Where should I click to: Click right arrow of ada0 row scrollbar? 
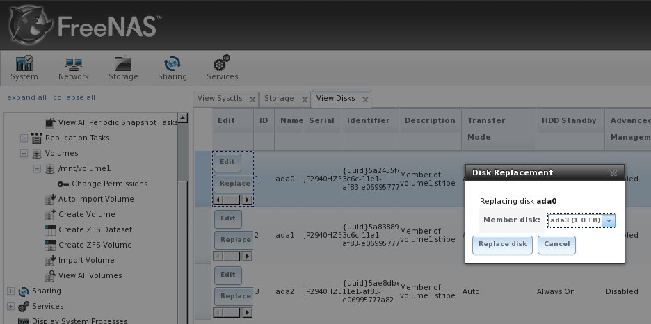tap(248, 200)
